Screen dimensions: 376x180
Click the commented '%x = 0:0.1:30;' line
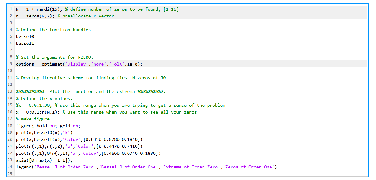click(x=121, y=105)
